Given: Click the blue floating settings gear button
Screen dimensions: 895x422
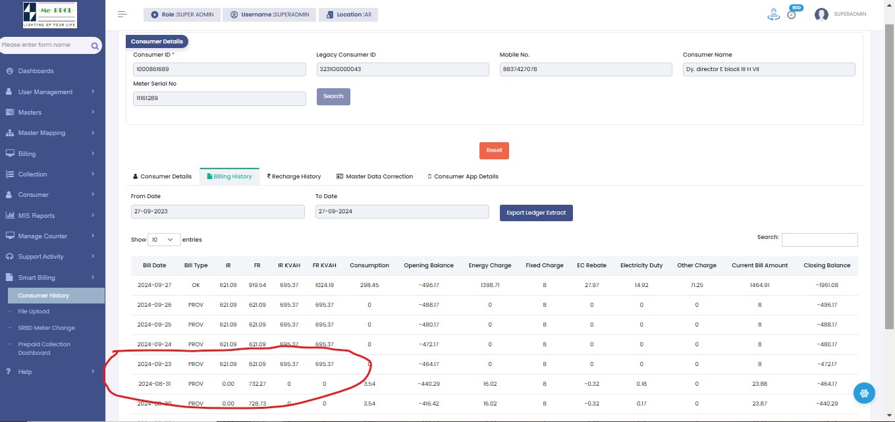Looking at the screenshot, I should pyautogui.click(x=864, y=393).
